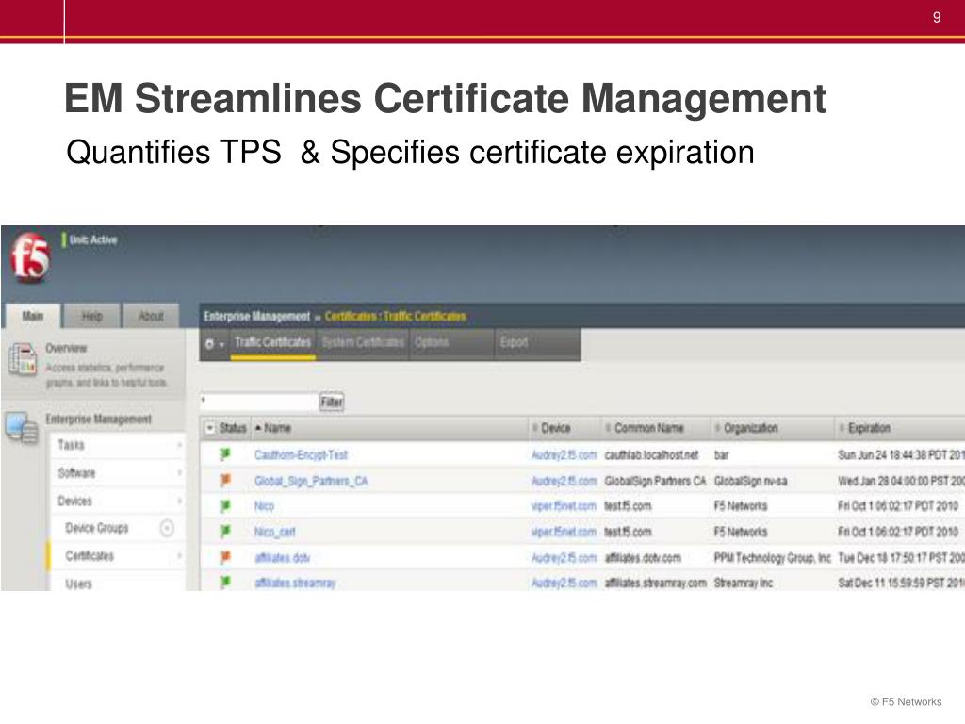Expand the arrow beside Devices
The width and height of the screenshot is (965, 724).
point(180,502)
